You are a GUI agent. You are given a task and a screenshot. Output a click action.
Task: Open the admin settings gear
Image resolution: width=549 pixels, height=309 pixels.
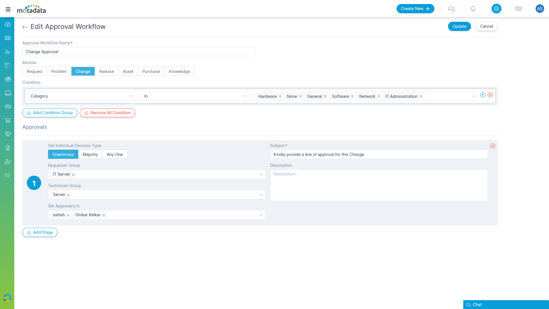coord(496,9)
